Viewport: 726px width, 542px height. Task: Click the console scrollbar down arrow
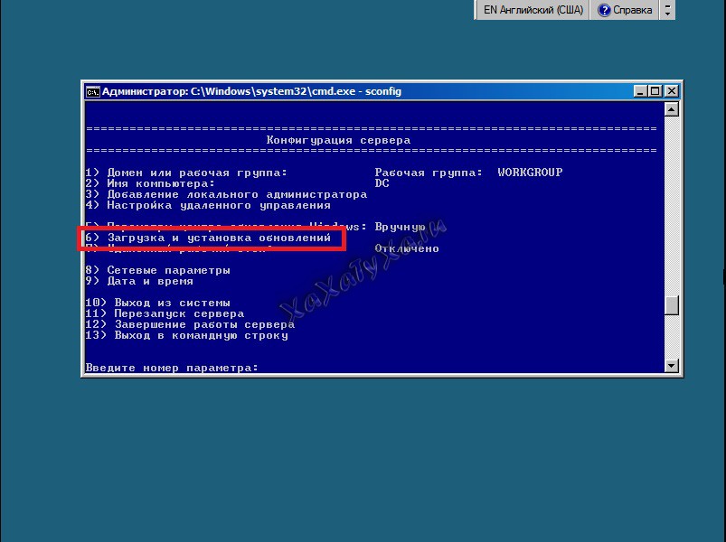(x=672, y=365)
